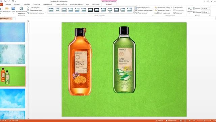Switch to slide sorter view in status bar
The image size is (216, 122).
(185, 121)
